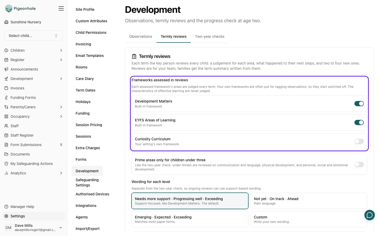
Task: Expand the Register menu chevron
Action: tap(61, 60)
